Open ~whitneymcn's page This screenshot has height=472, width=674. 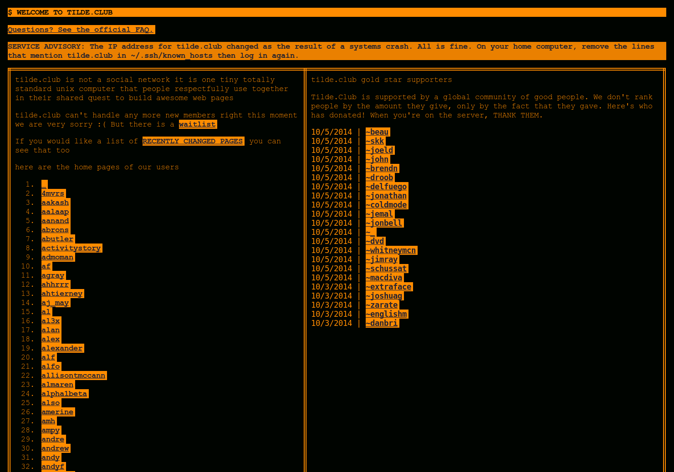tap(391, 250)
